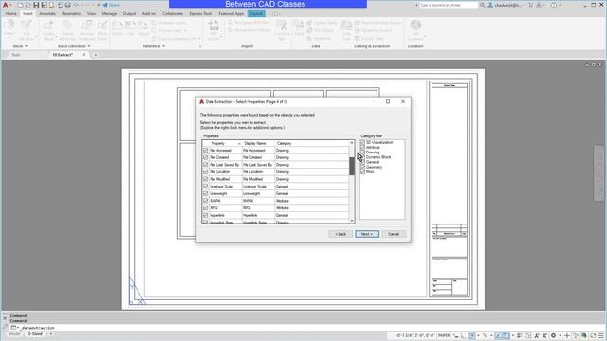Click the Create Block ribbon icon
The height and width of the screenshot is (341, 607).
[48, 29]
